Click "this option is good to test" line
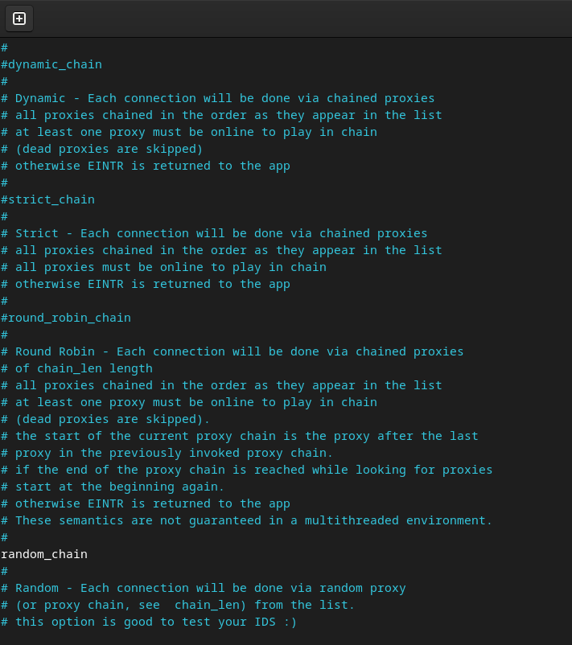 click(149, 622)
